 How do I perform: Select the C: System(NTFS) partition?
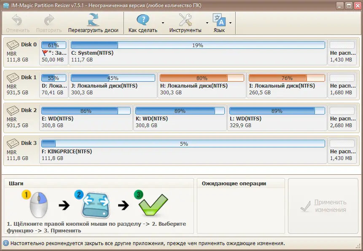point(198,52)
